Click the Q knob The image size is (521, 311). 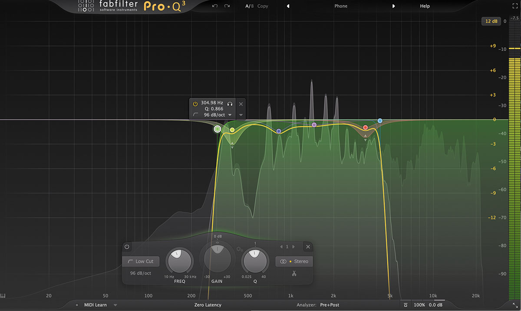click(x=255, y=261)
